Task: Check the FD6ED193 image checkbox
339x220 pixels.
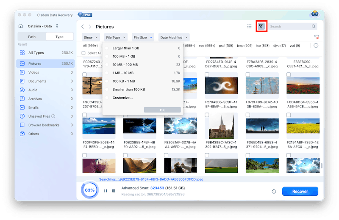Action: point(248,115)
